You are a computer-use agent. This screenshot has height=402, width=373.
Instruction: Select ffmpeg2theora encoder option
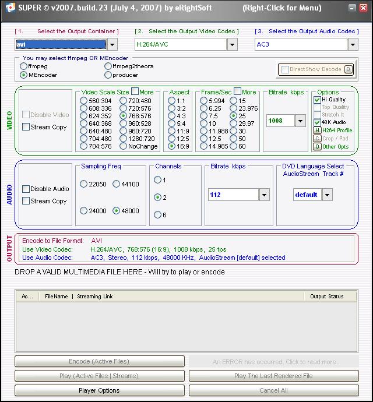108,66
